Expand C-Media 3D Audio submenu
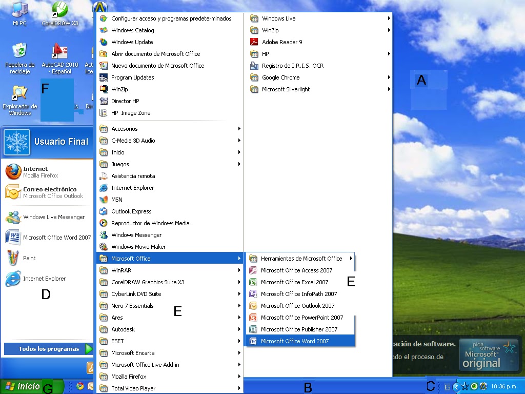525x394 pixels. point(170,141)
